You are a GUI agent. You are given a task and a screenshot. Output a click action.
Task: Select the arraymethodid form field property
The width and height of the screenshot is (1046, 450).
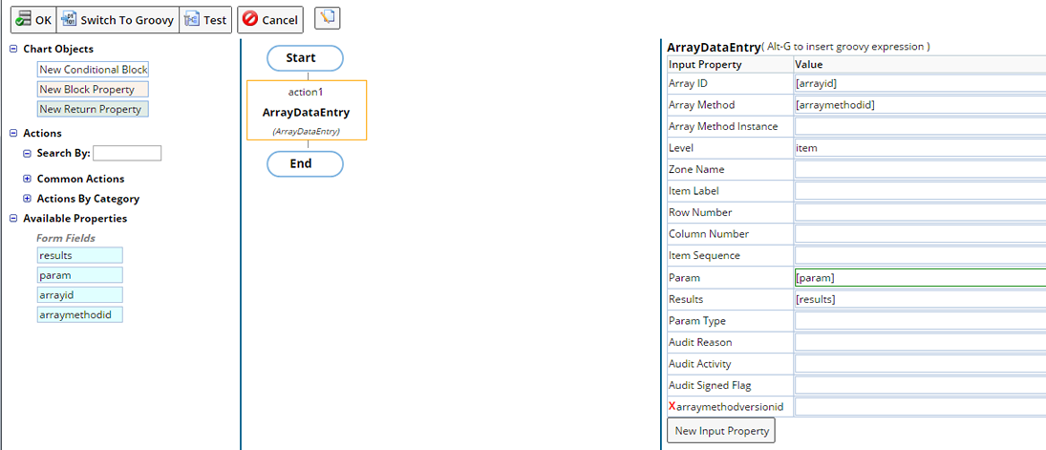79,314
